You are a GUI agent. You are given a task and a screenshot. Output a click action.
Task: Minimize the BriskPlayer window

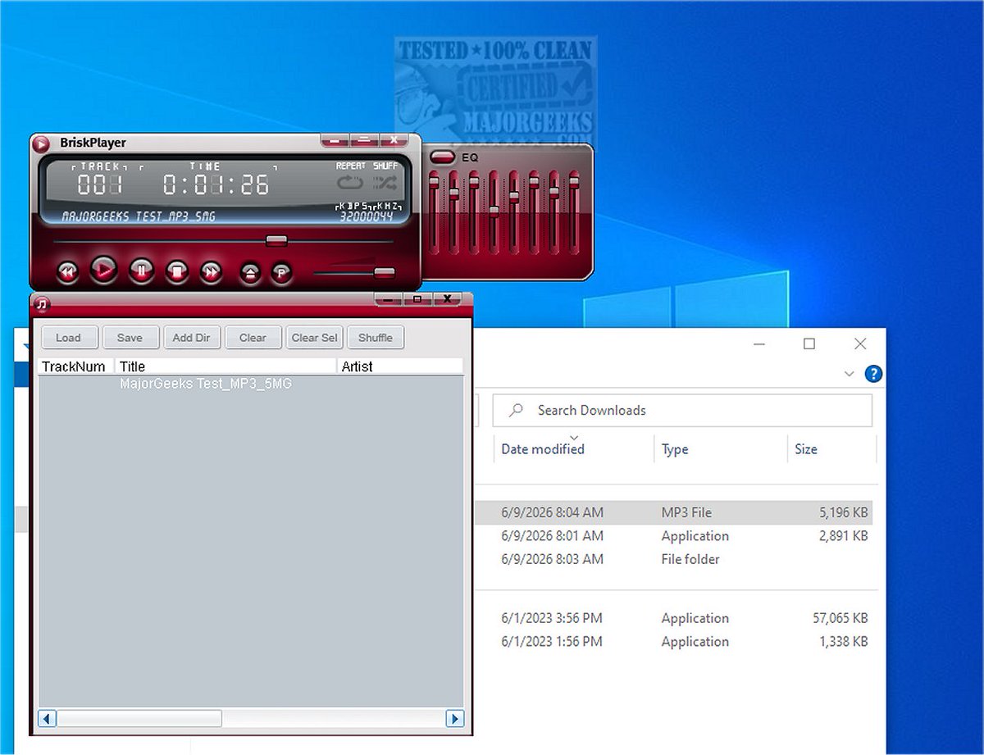click(335, 141)
